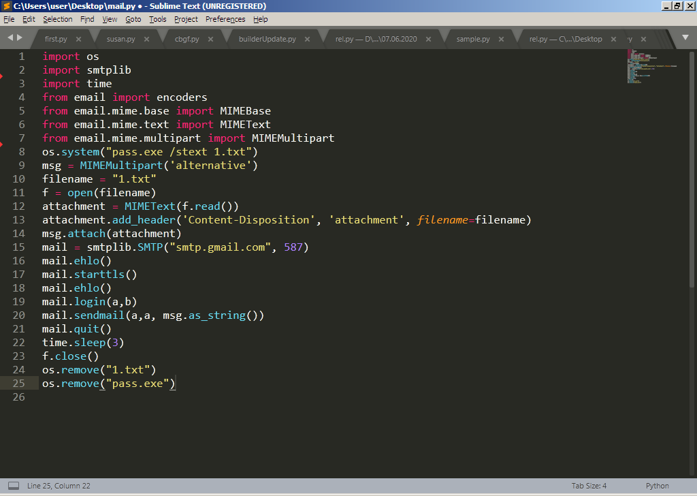Open the View menu
Screen dimensions: 697x496
(x=110, y=19)
